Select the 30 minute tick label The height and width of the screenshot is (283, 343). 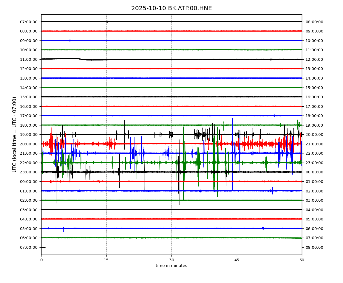coord(171,260)
